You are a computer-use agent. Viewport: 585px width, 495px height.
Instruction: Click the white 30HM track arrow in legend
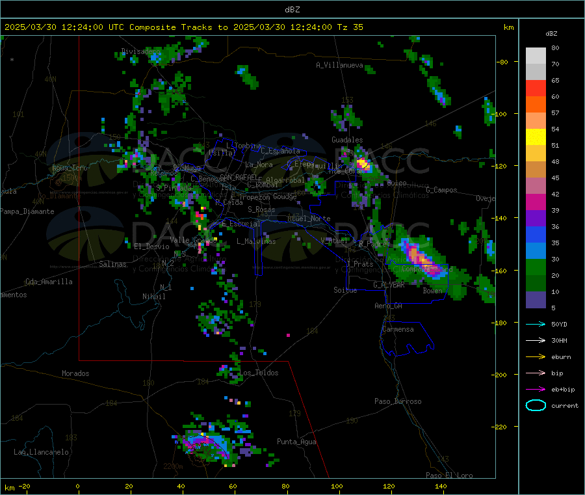(x=536, y=340)
